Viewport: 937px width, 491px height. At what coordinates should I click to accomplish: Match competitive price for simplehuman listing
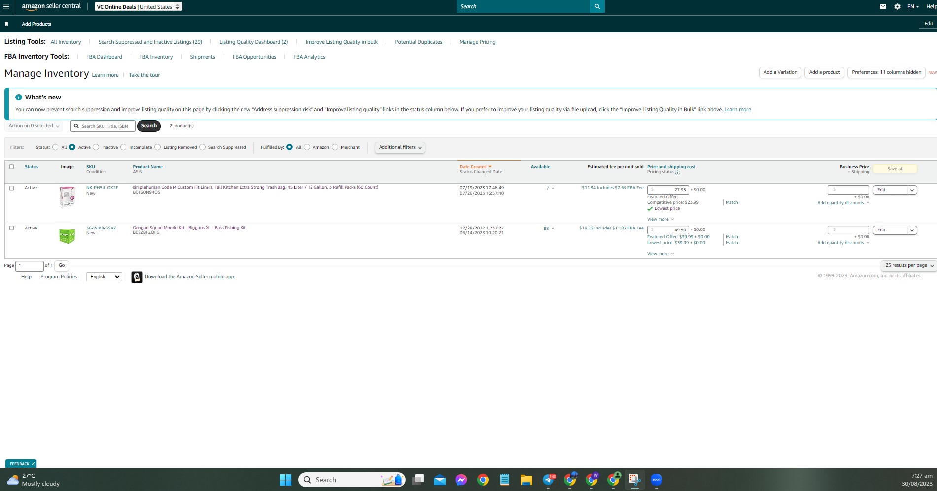(x=732, y=203)
